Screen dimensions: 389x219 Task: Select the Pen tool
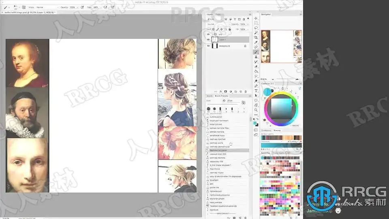256,86
